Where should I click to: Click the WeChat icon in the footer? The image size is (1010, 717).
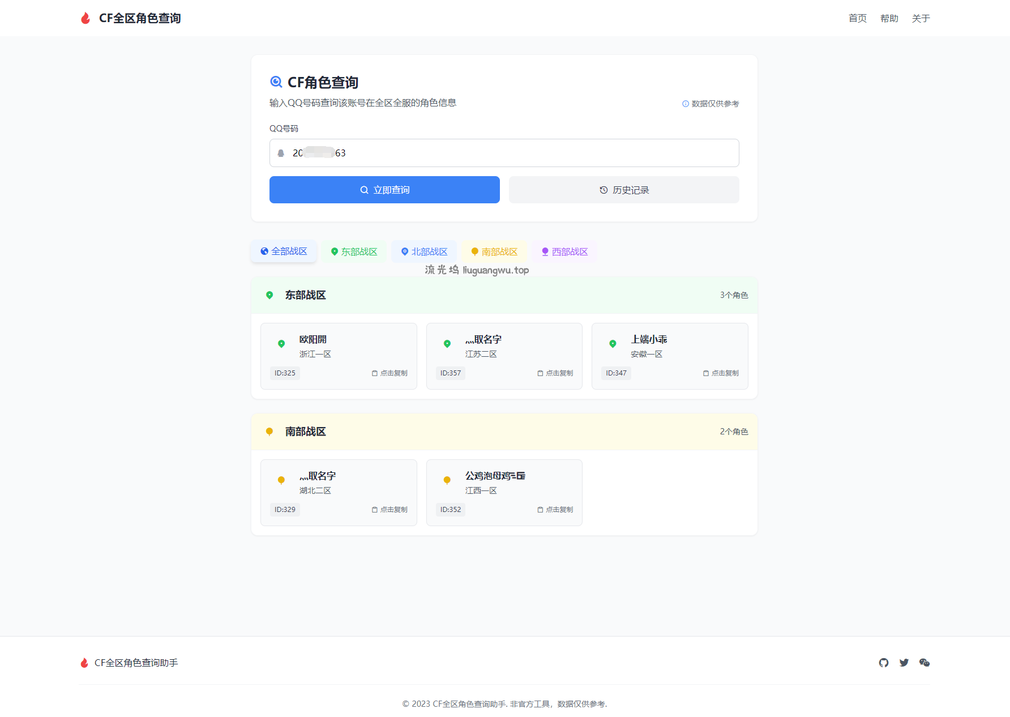pyautogui.click(x=924, y=662)
